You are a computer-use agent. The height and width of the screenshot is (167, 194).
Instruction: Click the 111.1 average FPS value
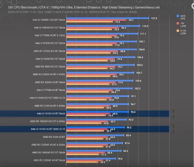pos(143,34)
